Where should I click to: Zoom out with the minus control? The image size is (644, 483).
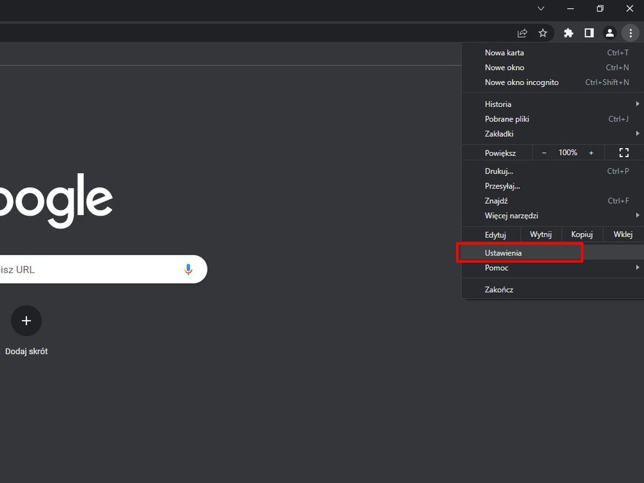coord(544,153)
